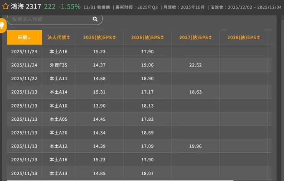284x181 pixels.
Task: Click the 本土A05 code cell
Action: tap(58, 119)
